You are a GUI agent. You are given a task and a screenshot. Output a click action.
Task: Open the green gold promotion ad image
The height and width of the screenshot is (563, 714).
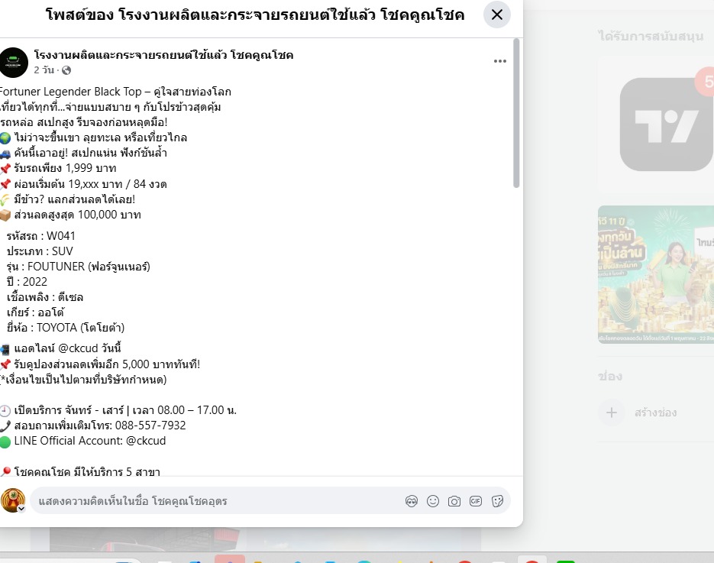656,275
